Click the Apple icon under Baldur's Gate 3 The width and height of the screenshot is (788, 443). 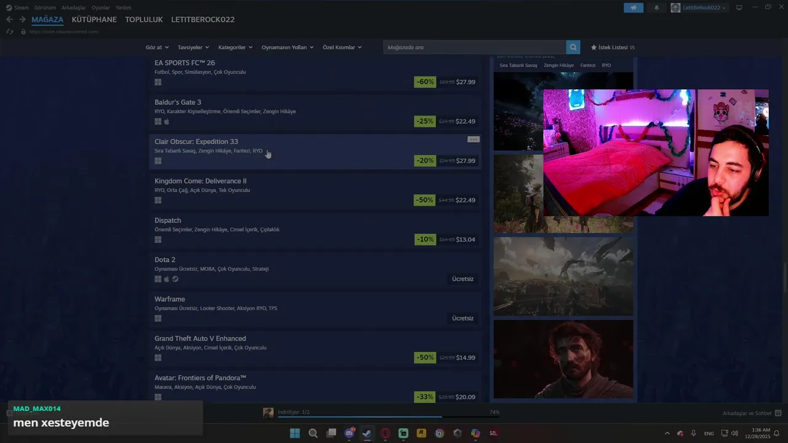pos(166,122)
